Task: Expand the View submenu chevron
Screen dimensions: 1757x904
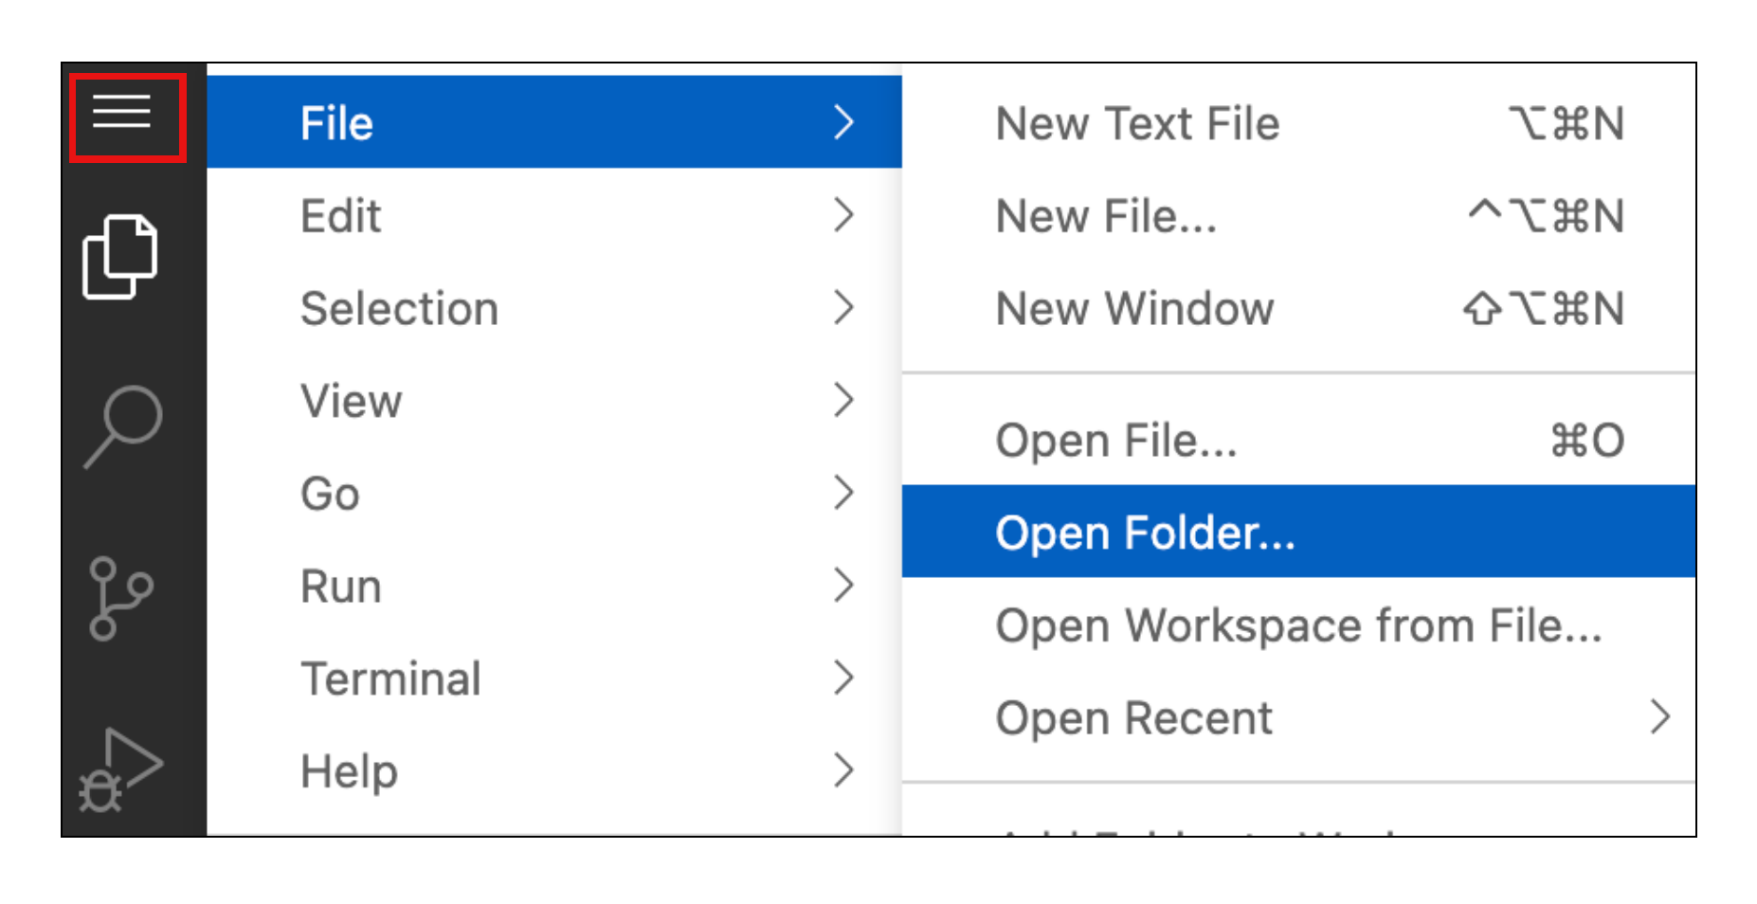Action: pos(843,401)
